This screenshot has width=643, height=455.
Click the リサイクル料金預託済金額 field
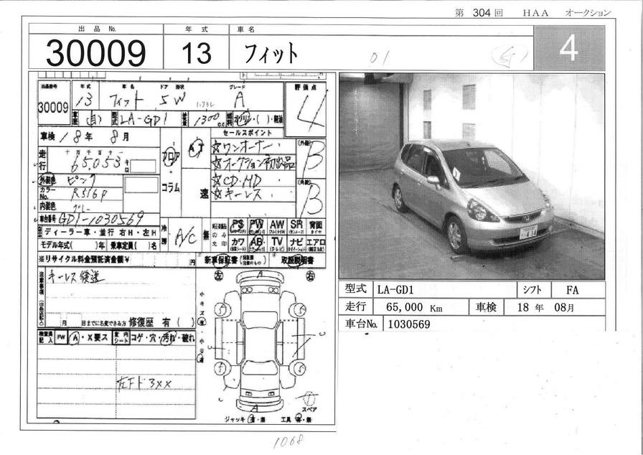117,260
